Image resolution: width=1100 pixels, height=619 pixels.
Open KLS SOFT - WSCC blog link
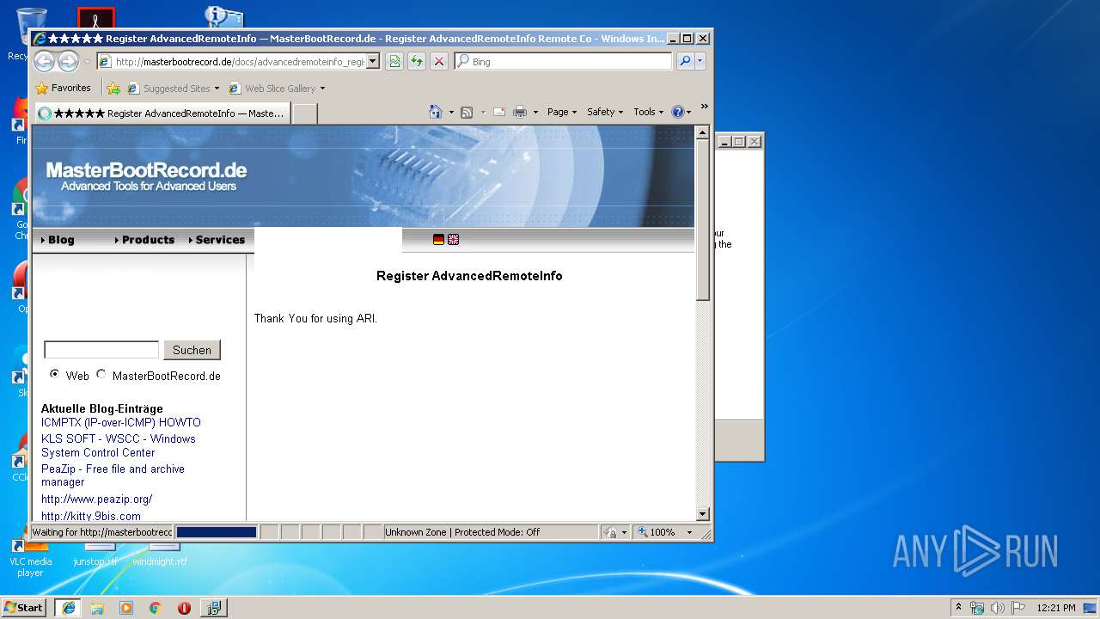pos(119,445)
